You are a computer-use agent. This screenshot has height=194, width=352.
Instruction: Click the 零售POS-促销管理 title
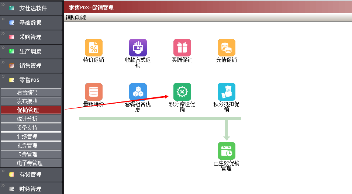click(x=91, y=8)
